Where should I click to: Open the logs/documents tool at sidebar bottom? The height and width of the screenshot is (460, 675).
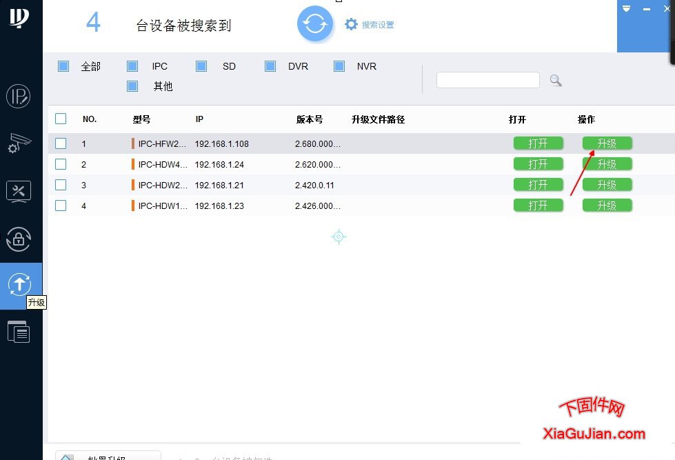click(x=19, y=332)
